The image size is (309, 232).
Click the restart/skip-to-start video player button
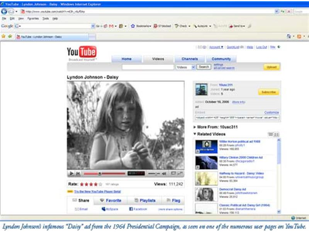tap(78, 173)
